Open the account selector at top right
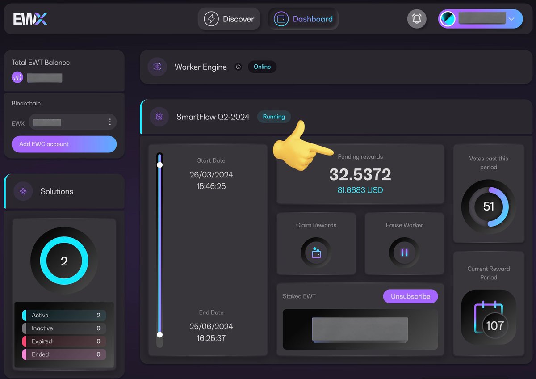The image size is (536, 379). (x=480, y=19)
